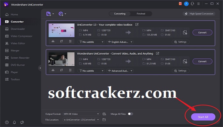Click custom format settings icon near Output Format

pyautogui.click(x=104, y=114)
